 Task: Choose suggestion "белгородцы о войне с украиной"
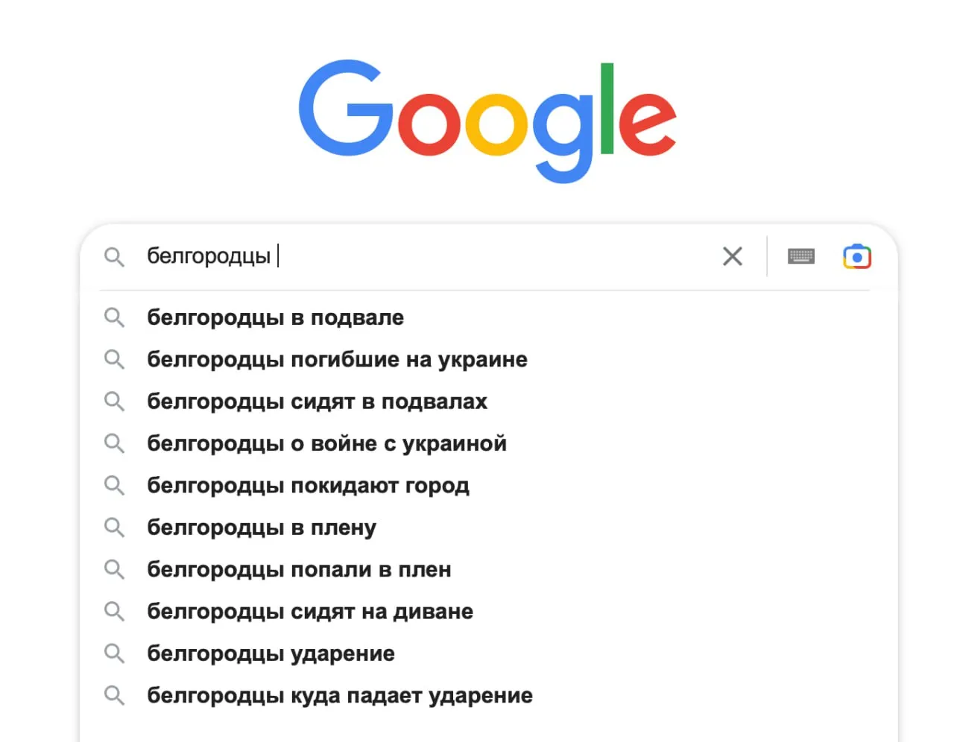click(x=326, y=443)
